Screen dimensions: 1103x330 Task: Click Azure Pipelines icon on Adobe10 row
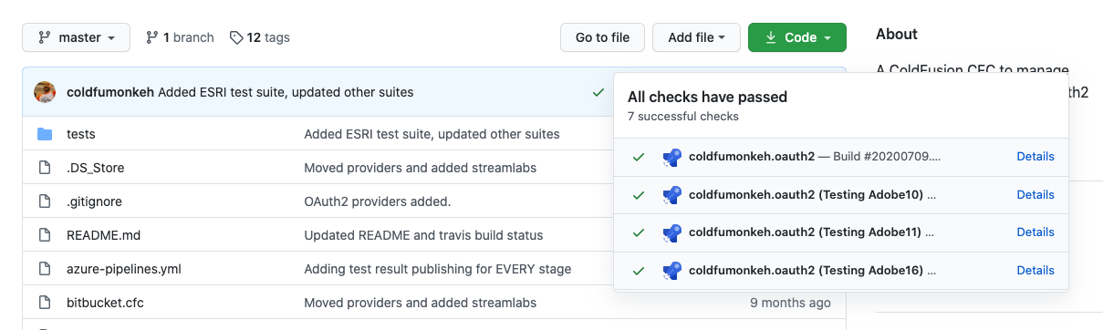(672, 195)
